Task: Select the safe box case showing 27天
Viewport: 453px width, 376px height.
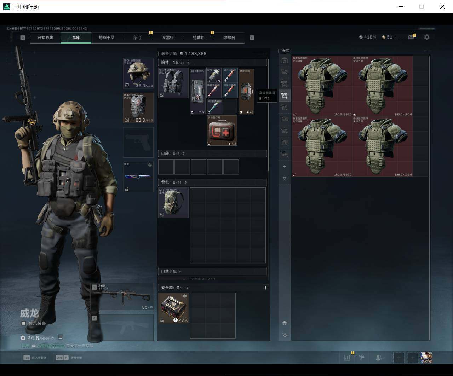Action: pos(173,308)
